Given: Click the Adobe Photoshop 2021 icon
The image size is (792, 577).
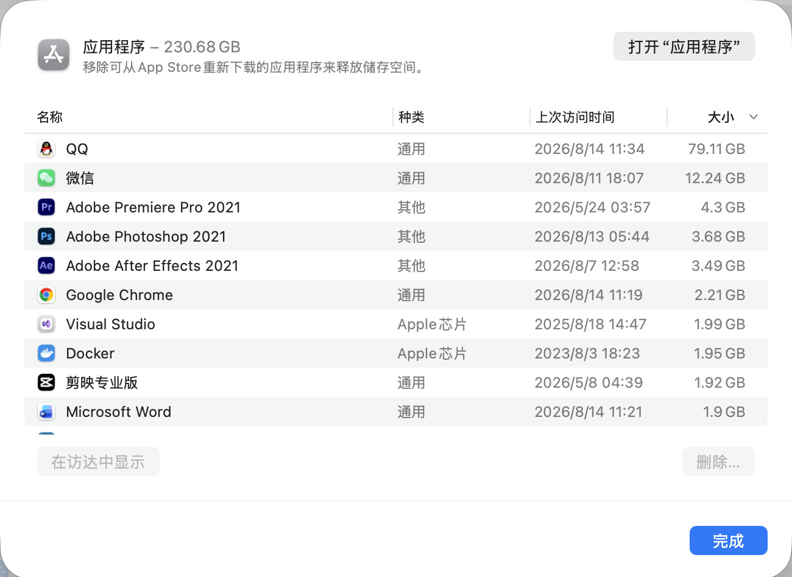Looking at the screenshot, I should pyautogui.click(x=46, y=236).
